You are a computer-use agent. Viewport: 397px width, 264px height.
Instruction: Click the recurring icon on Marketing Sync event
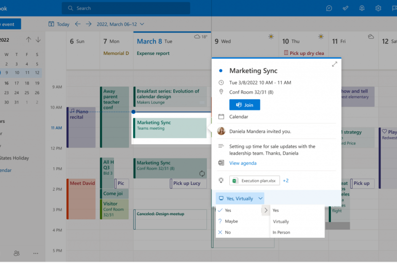tap(202, 173)
